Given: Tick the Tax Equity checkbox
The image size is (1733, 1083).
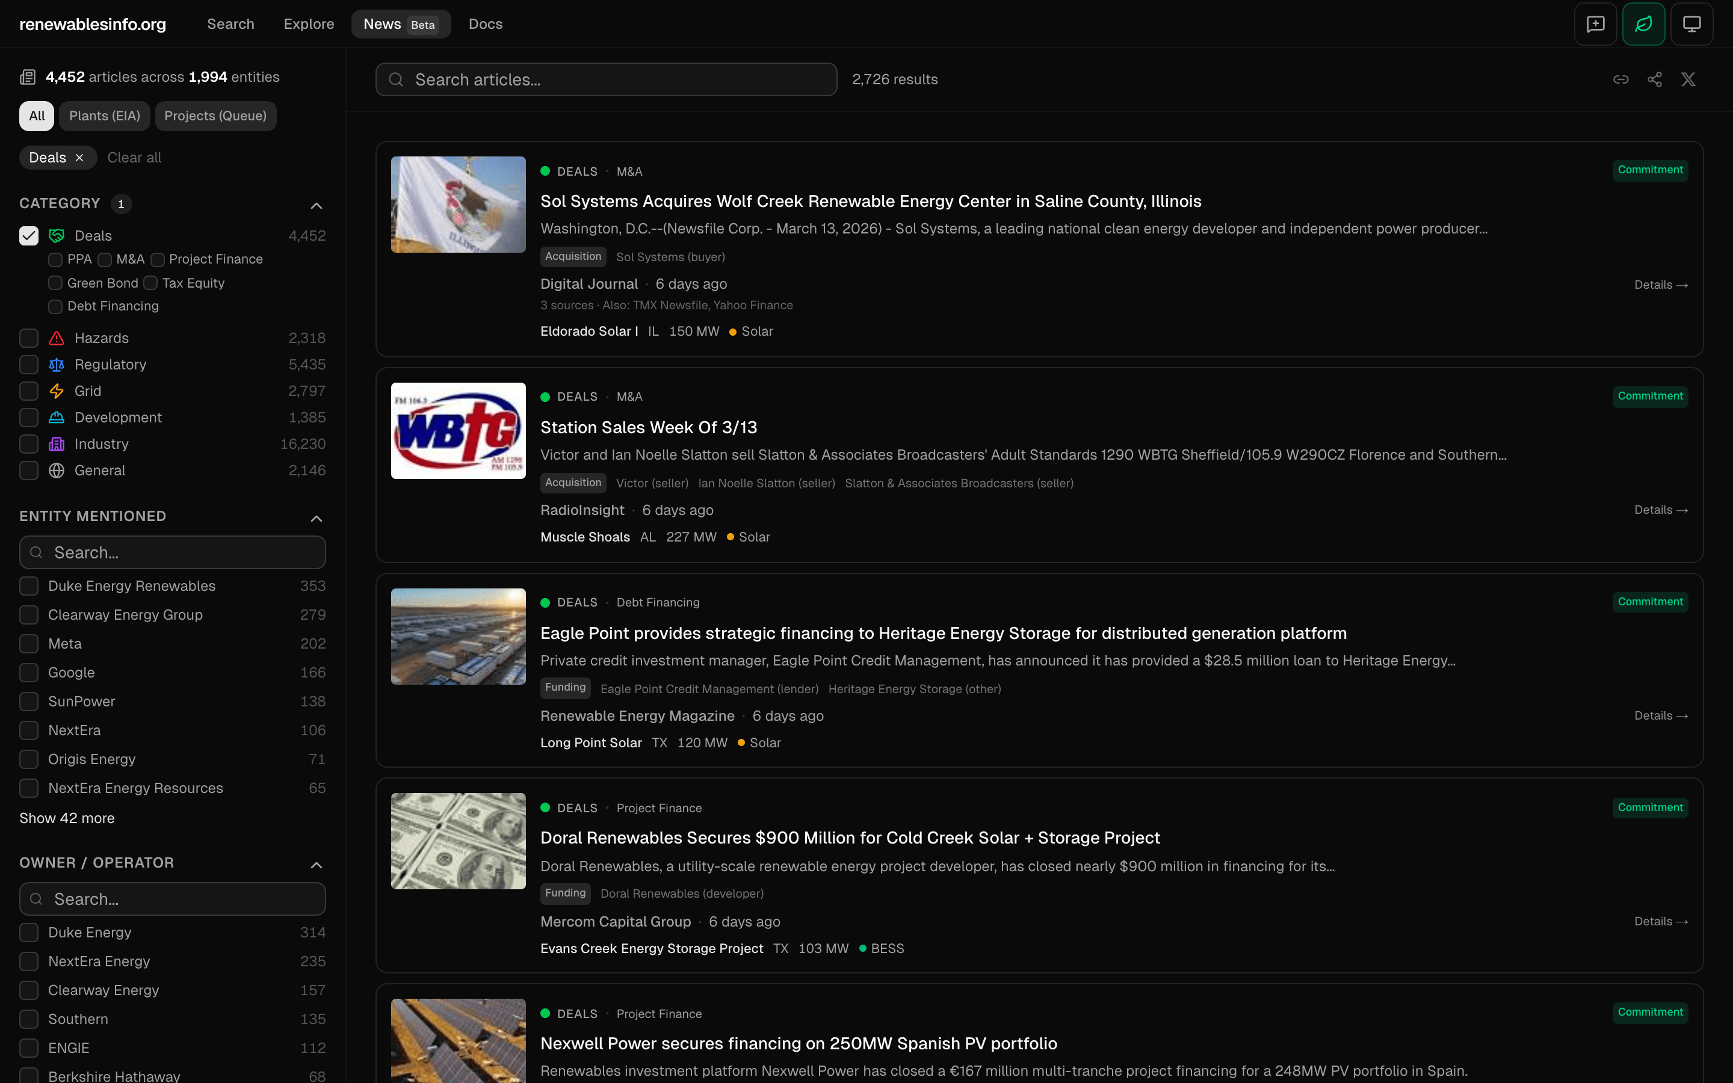Looking at the screenshot, I should [150, 283].
